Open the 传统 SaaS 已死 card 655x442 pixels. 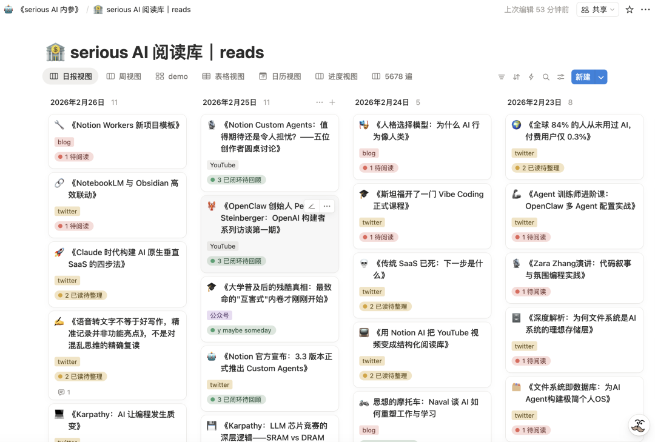(x=422, y=286)
